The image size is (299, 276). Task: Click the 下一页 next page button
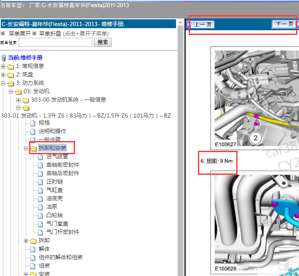point(284,24)
